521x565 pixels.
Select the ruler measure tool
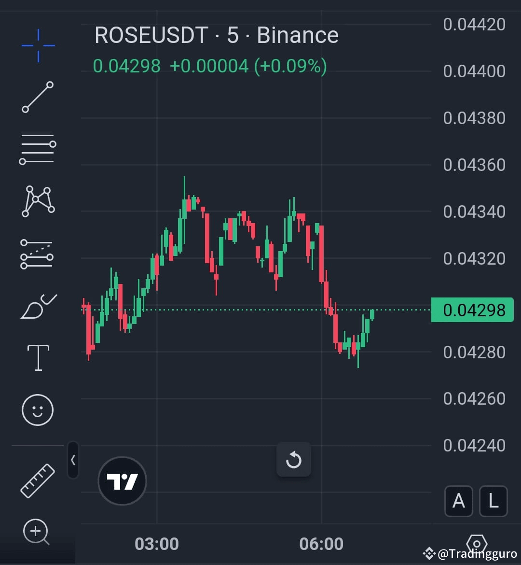(38, 480)
